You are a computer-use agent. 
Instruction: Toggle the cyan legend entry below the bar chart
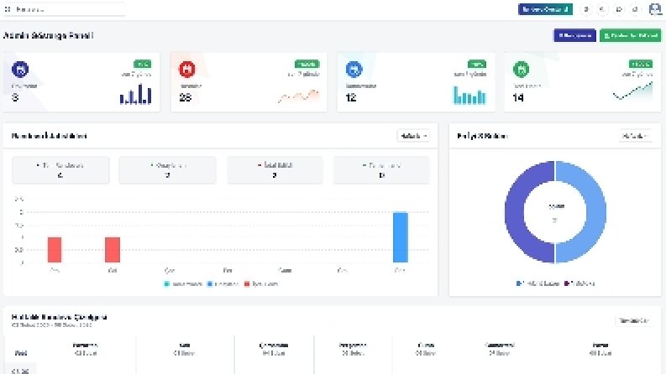pos(183,283)
